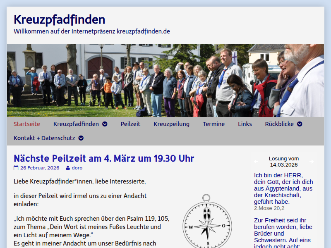The width and height of the screenshot is (331, 248).
Task: Go to previous Losung with left arrow
Action: 256,162
